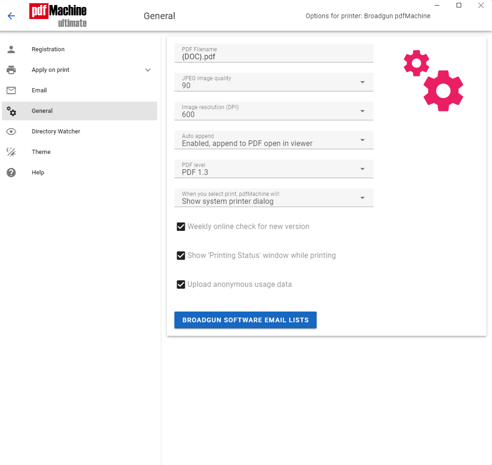This screenshot has width=492, height=465.
Task: Uncheck Upload anonymous usage data
Action: [181, 285]
